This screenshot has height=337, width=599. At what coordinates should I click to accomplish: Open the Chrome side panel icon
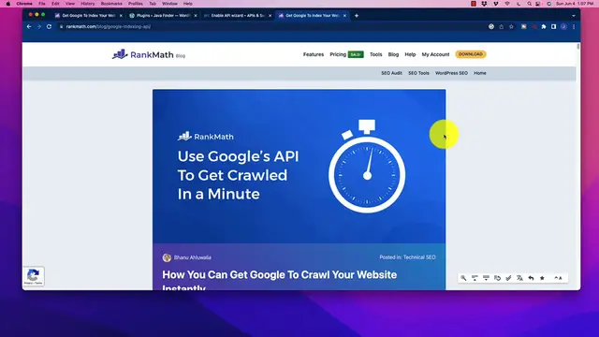coord(553,27)
